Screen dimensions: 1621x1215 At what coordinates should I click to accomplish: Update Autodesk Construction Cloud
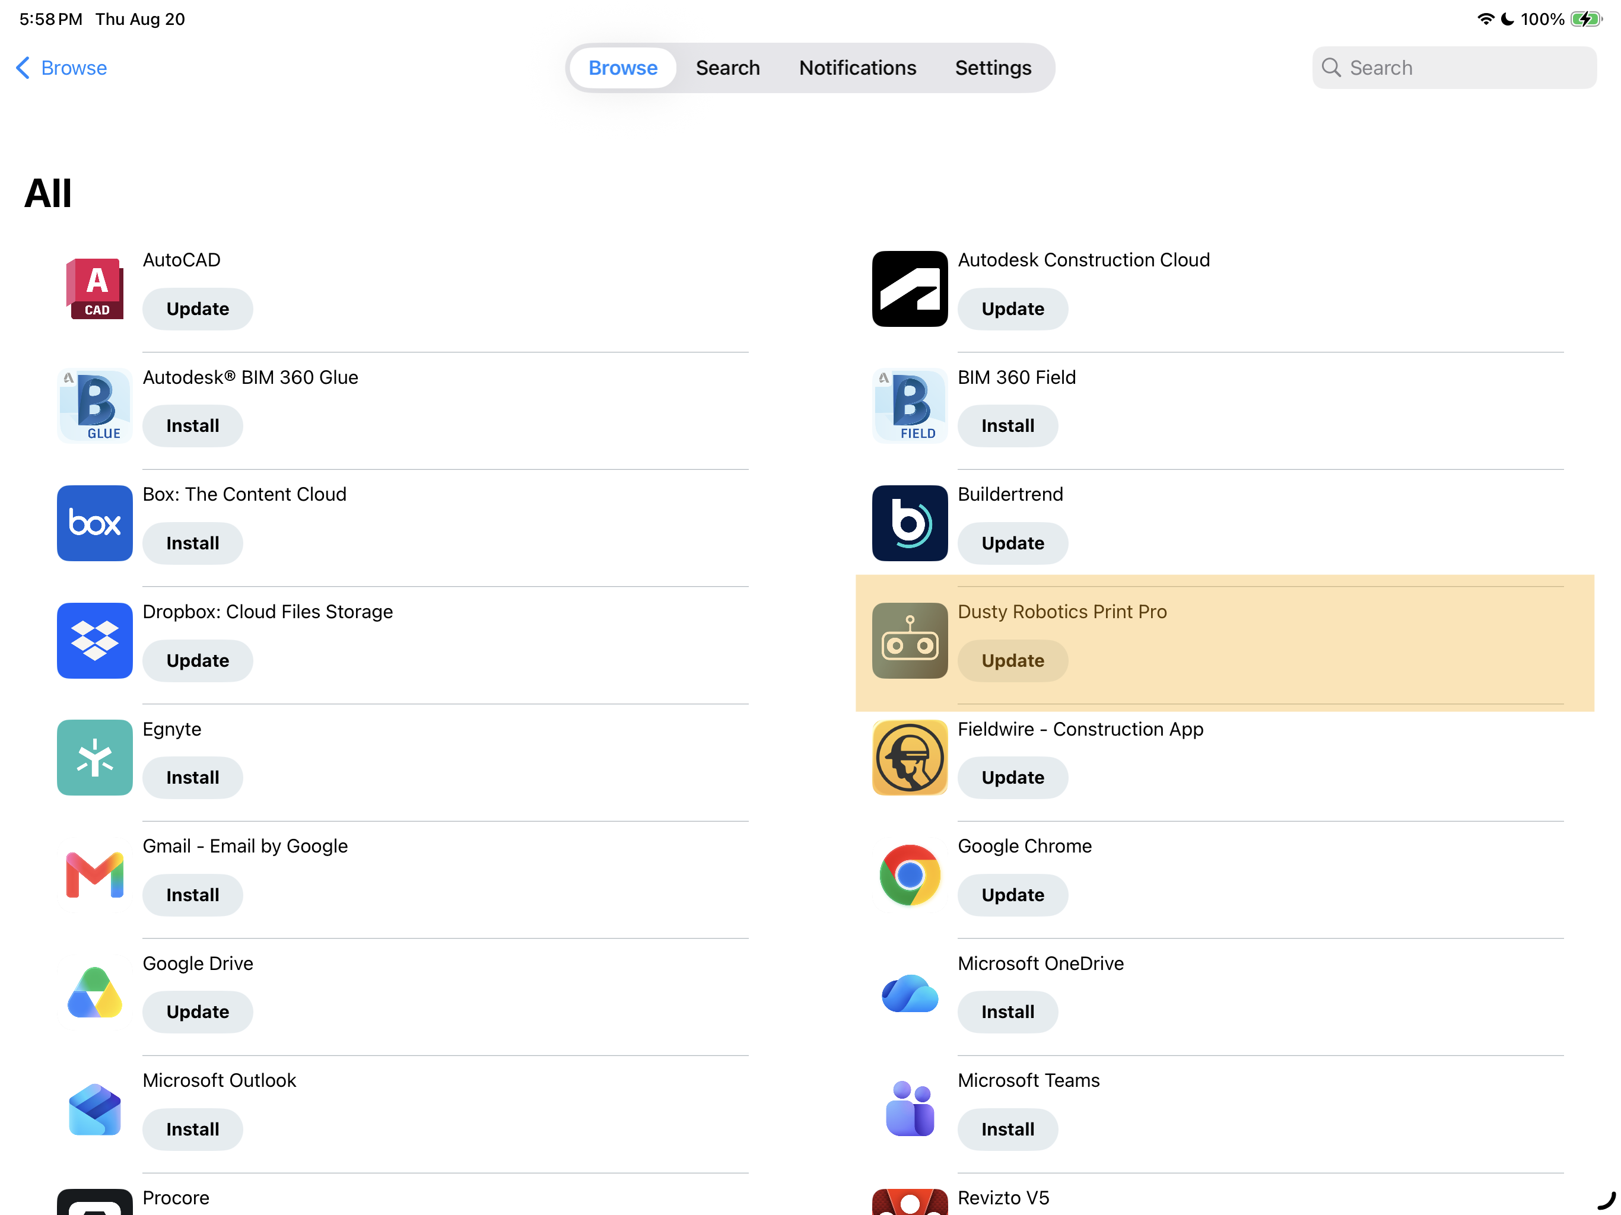point(1013,308)
